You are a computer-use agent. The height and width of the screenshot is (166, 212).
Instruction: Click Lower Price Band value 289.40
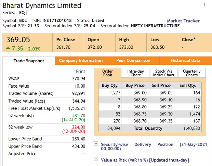79,139
